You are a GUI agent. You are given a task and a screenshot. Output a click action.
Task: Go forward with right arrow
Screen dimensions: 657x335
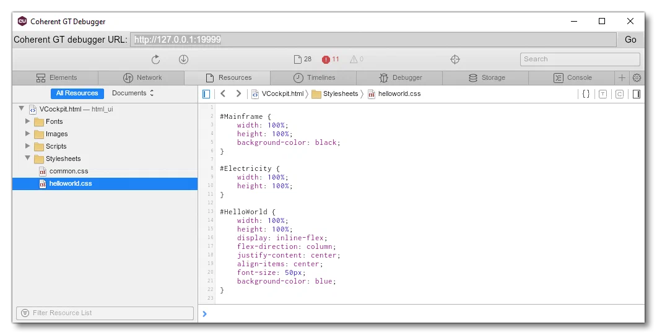click(x=238, y=94)
